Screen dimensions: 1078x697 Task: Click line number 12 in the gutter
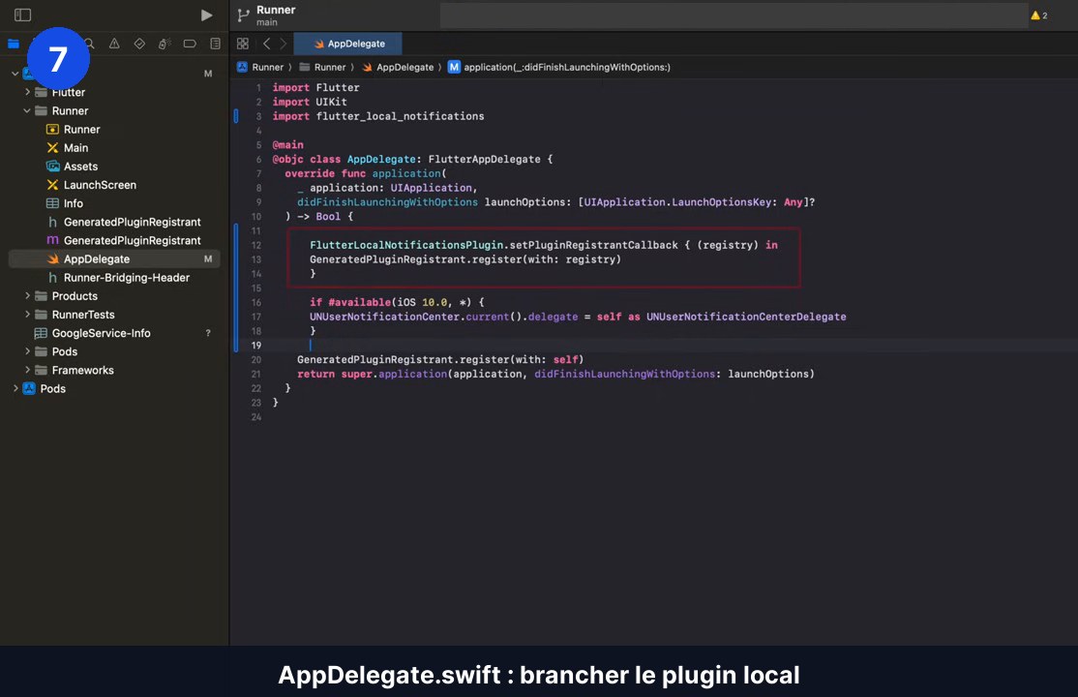255,245
